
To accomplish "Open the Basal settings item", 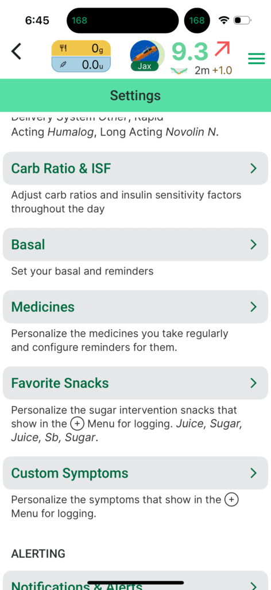I will (x=135, y=244).
